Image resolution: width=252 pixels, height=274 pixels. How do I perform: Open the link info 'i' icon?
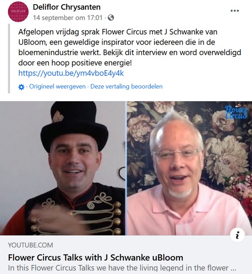[237, 235]
